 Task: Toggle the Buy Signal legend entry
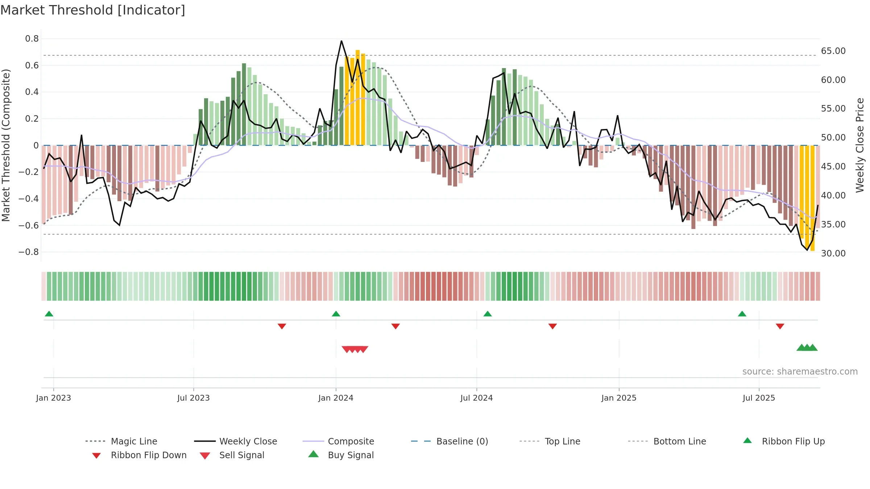pos(341,455)
